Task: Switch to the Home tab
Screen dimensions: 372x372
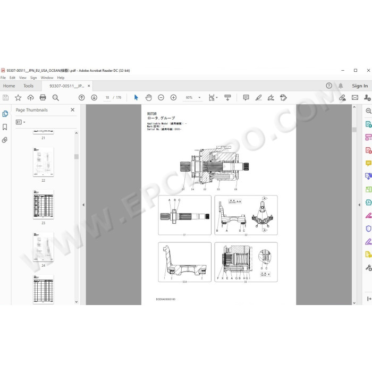Action: [x=9, y=86]
